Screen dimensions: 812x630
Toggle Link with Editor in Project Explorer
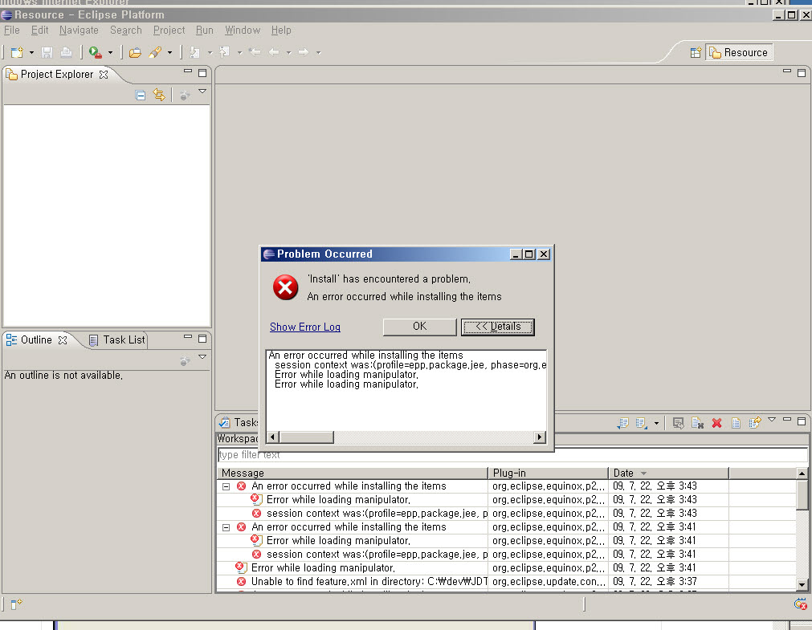159,96
